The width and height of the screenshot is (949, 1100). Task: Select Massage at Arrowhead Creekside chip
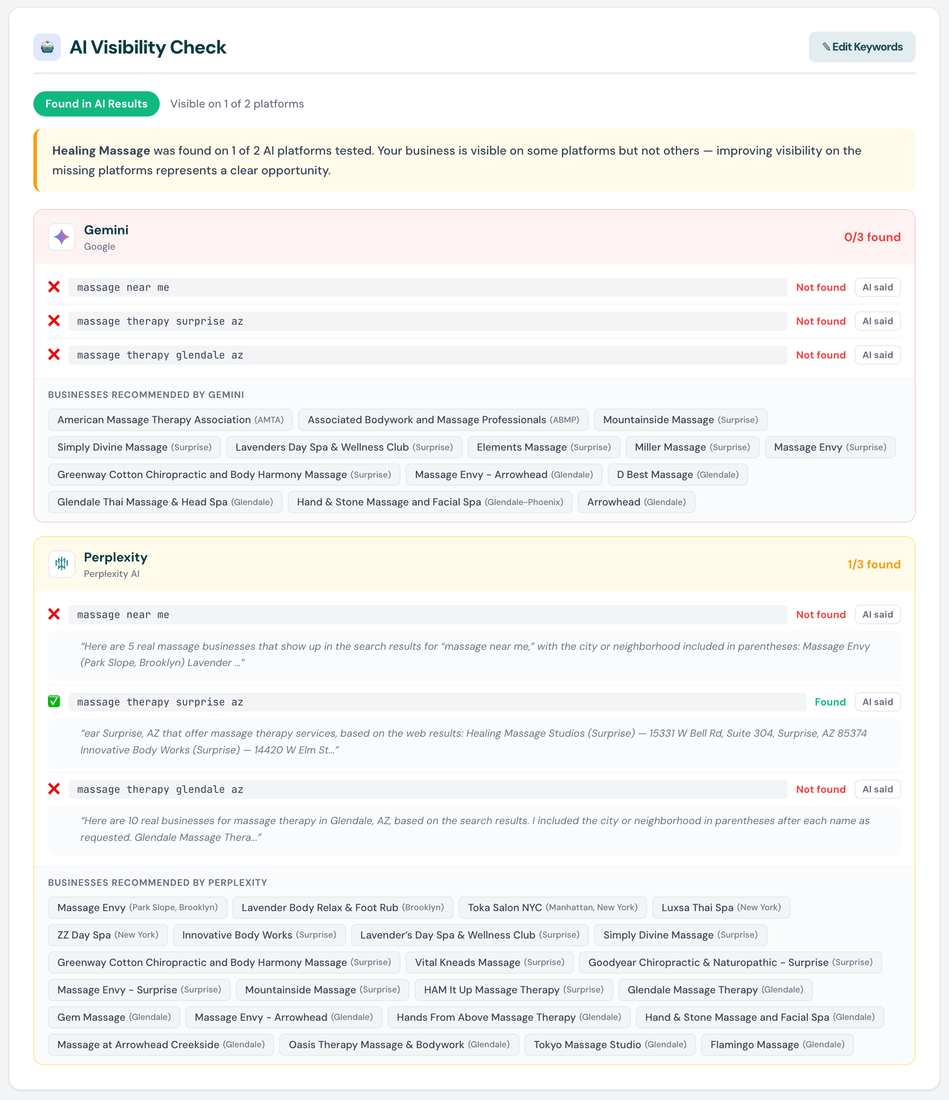point(161,1044)
